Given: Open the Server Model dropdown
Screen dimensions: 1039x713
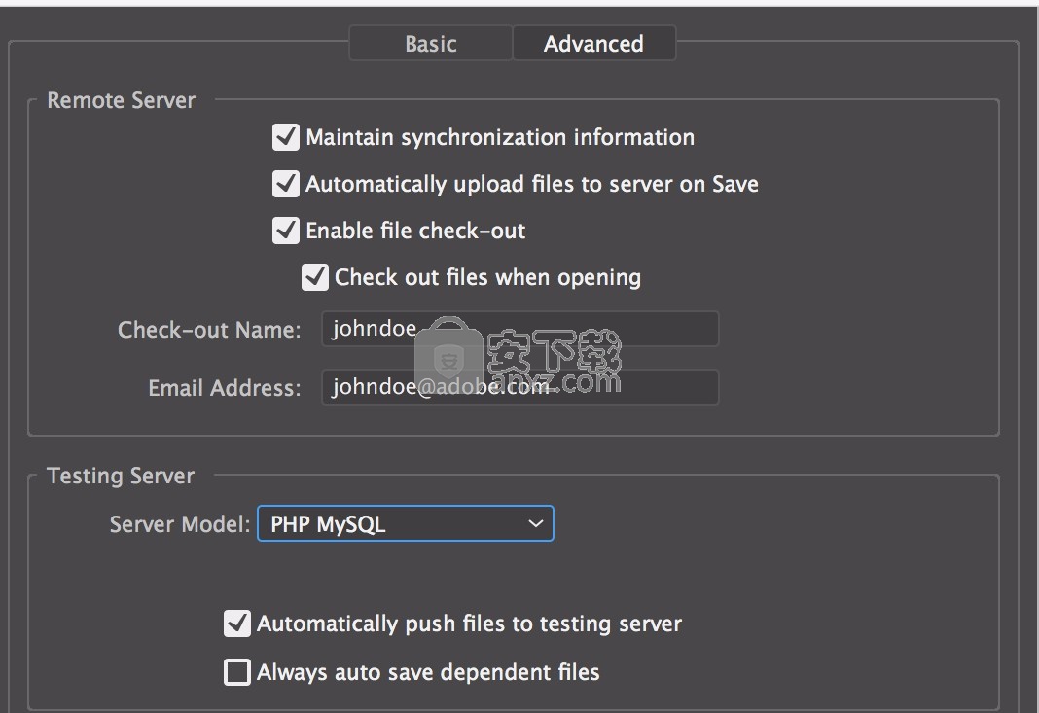Looking at the screenshot, I should pyautogui.click(x=406, y=524).
